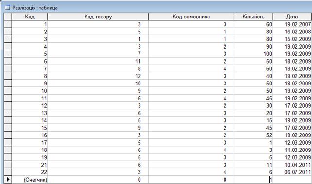Select the row selector for record 10
Screen dimensions: 312x184
click(8, 91)
